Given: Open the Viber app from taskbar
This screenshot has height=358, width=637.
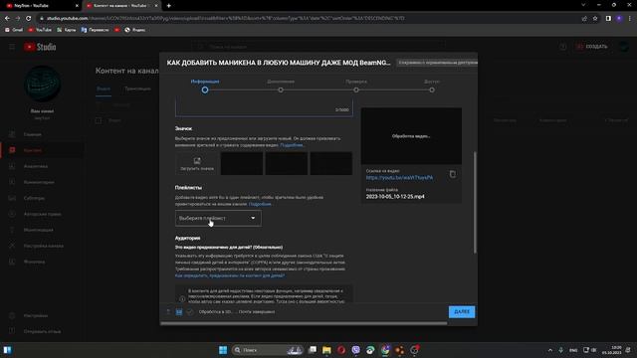Looking at the screenshot, I should (356, 350).
